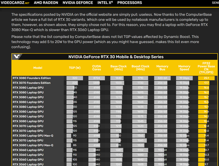Screen dimensions: 219x166
Task: Click the 930 base clock cell
Action: coord(118,136)
